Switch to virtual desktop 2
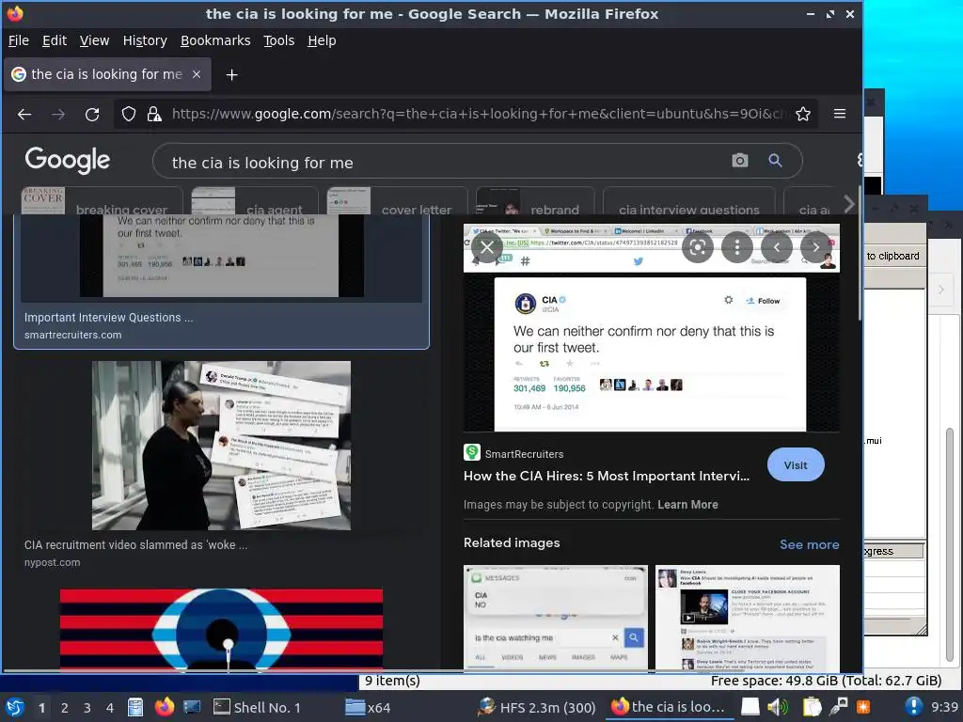Viewport: 963px width, 722px height. 65,708
